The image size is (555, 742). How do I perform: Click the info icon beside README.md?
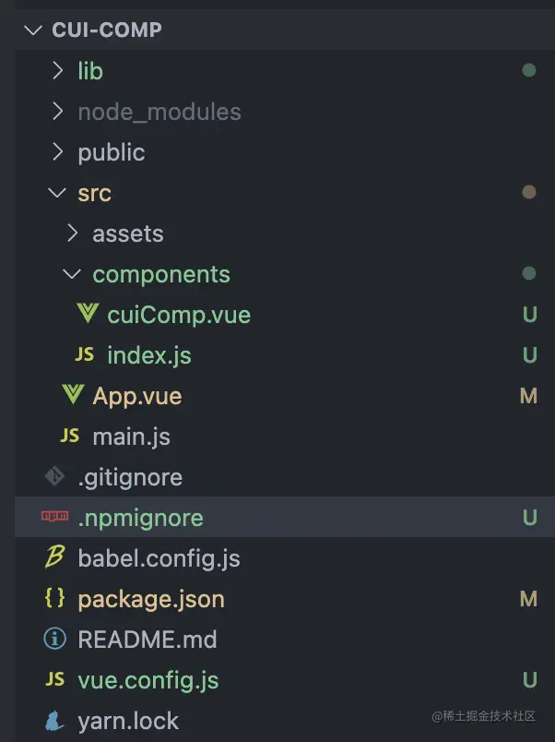55,640
